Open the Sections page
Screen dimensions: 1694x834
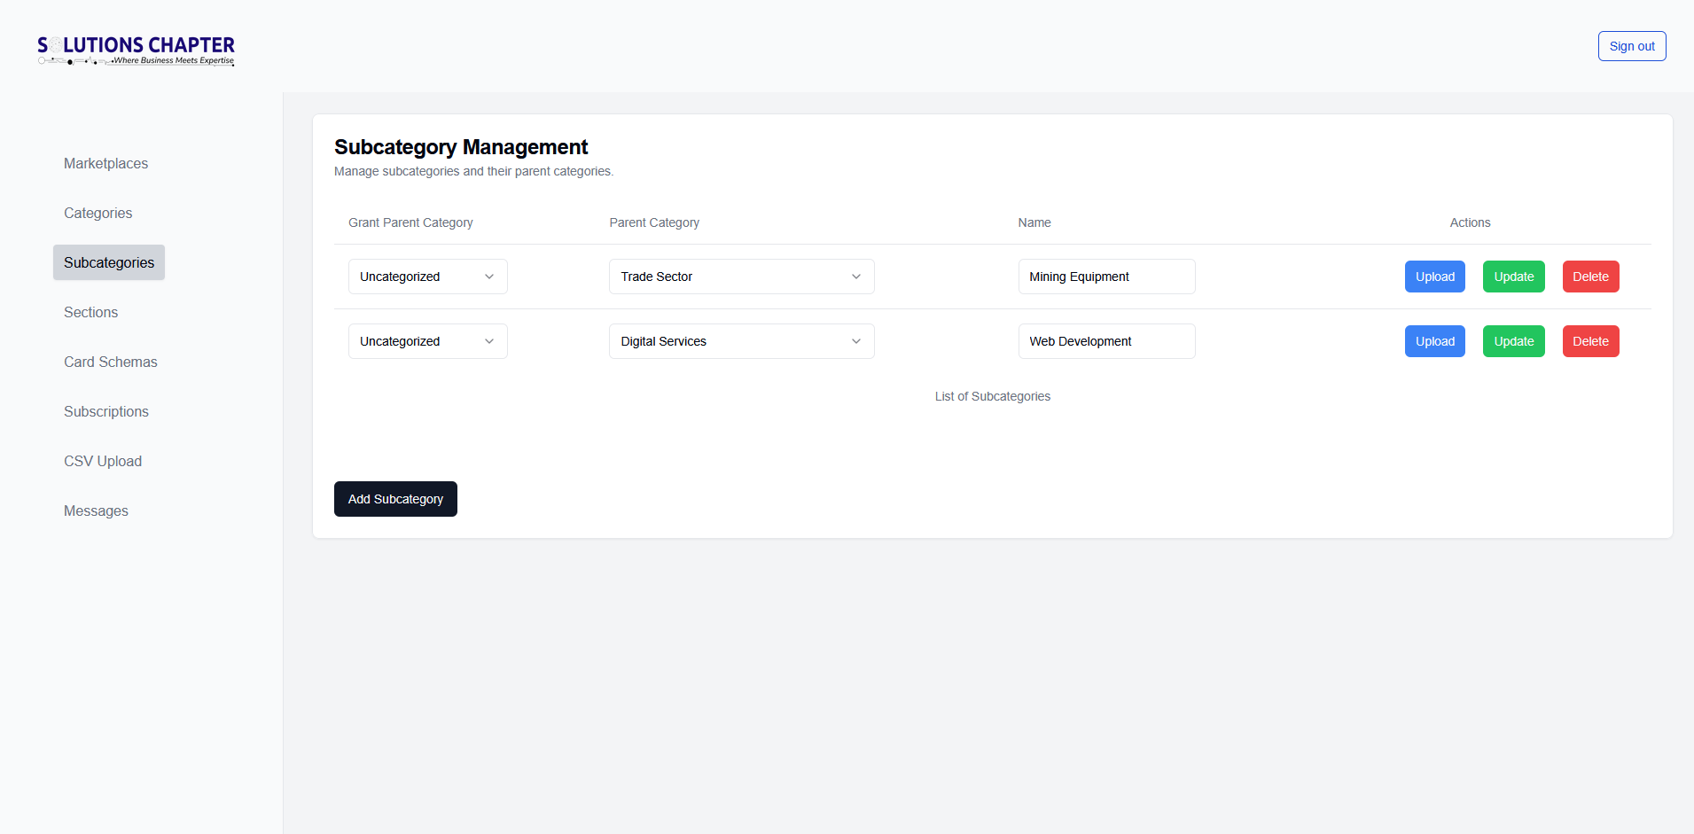pos(90,312)
